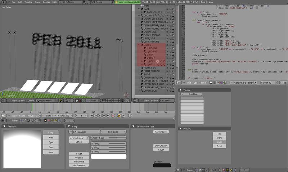Toggle visibility of the ROOF object in outliner

(x=167, y=74)
